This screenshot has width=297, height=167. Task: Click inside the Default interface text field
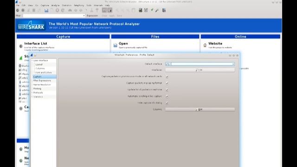(x=198, y=64)
